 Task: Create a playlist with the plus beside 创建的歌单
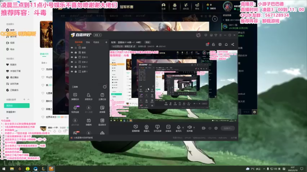tap(24, 99)
